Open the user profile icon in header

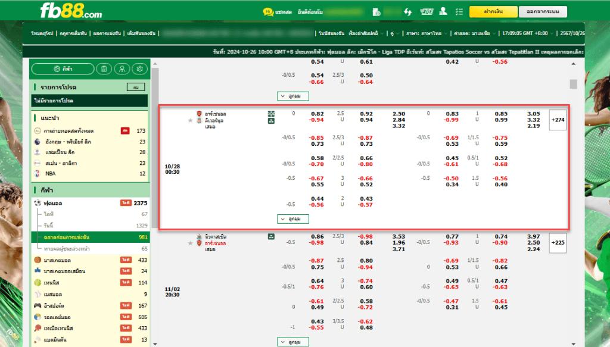(443, 11)
